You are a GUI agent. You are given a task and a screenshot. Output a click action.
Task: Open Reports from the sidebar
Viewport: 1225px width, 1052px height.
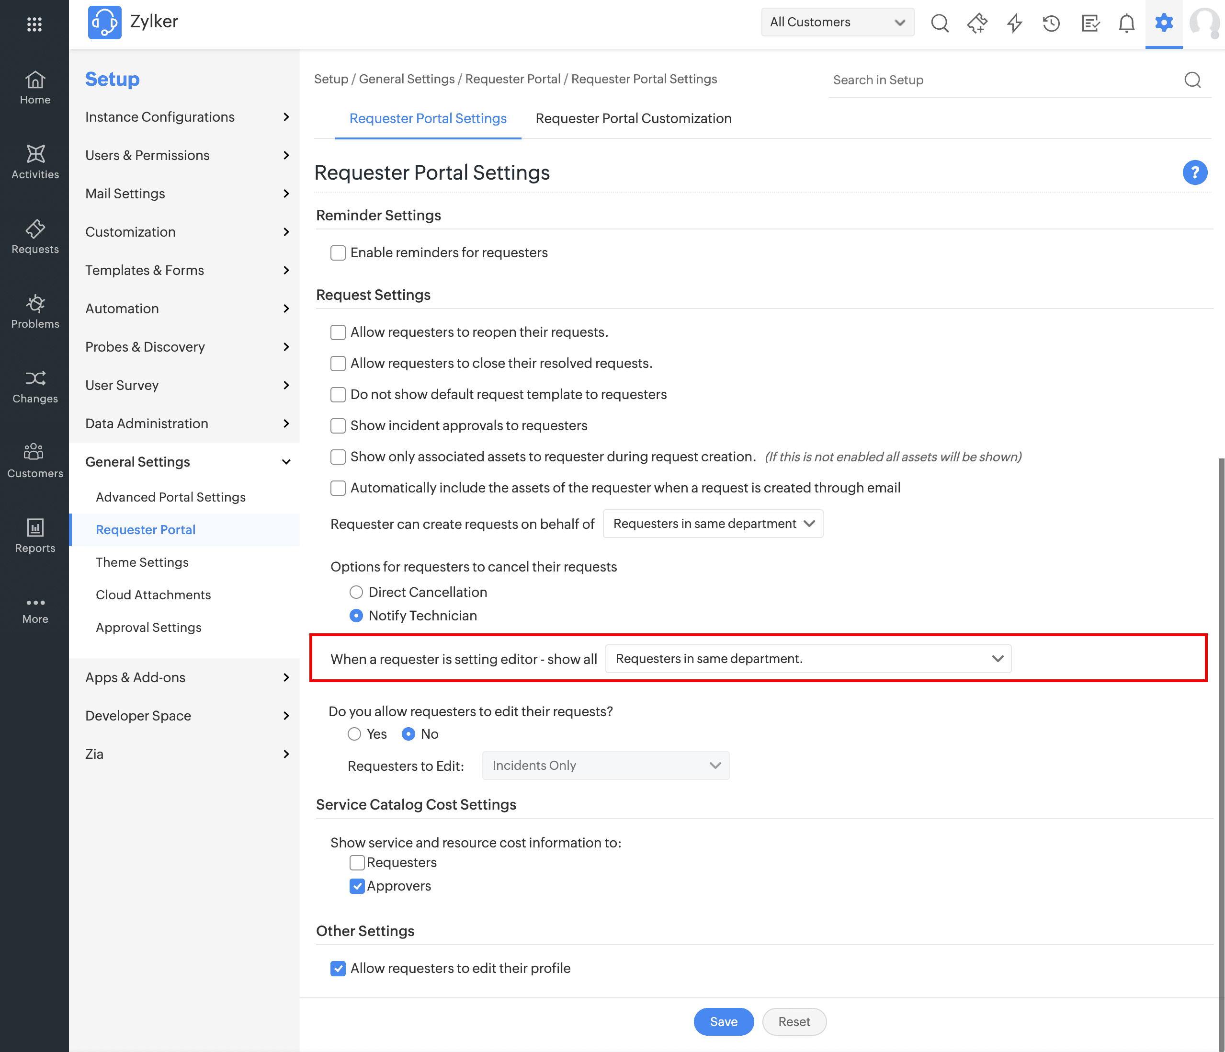[35, 536]
